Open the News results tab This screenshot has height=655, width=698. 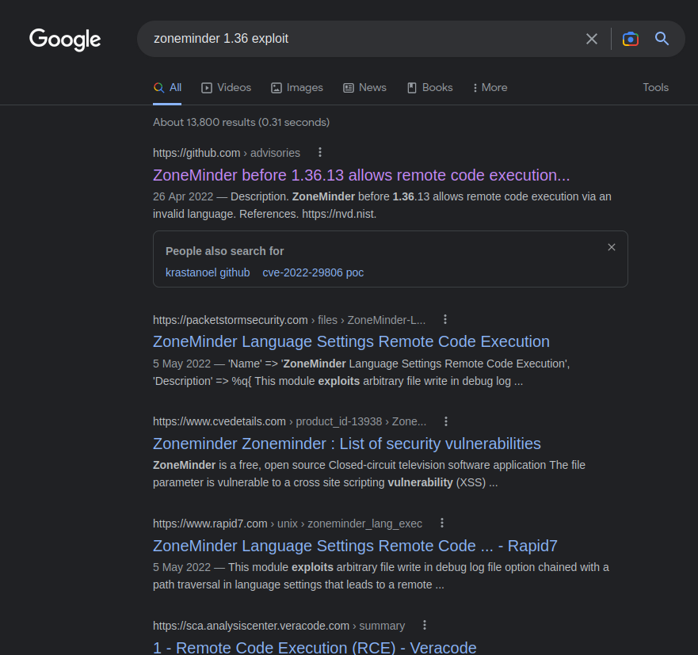[364, 88]
